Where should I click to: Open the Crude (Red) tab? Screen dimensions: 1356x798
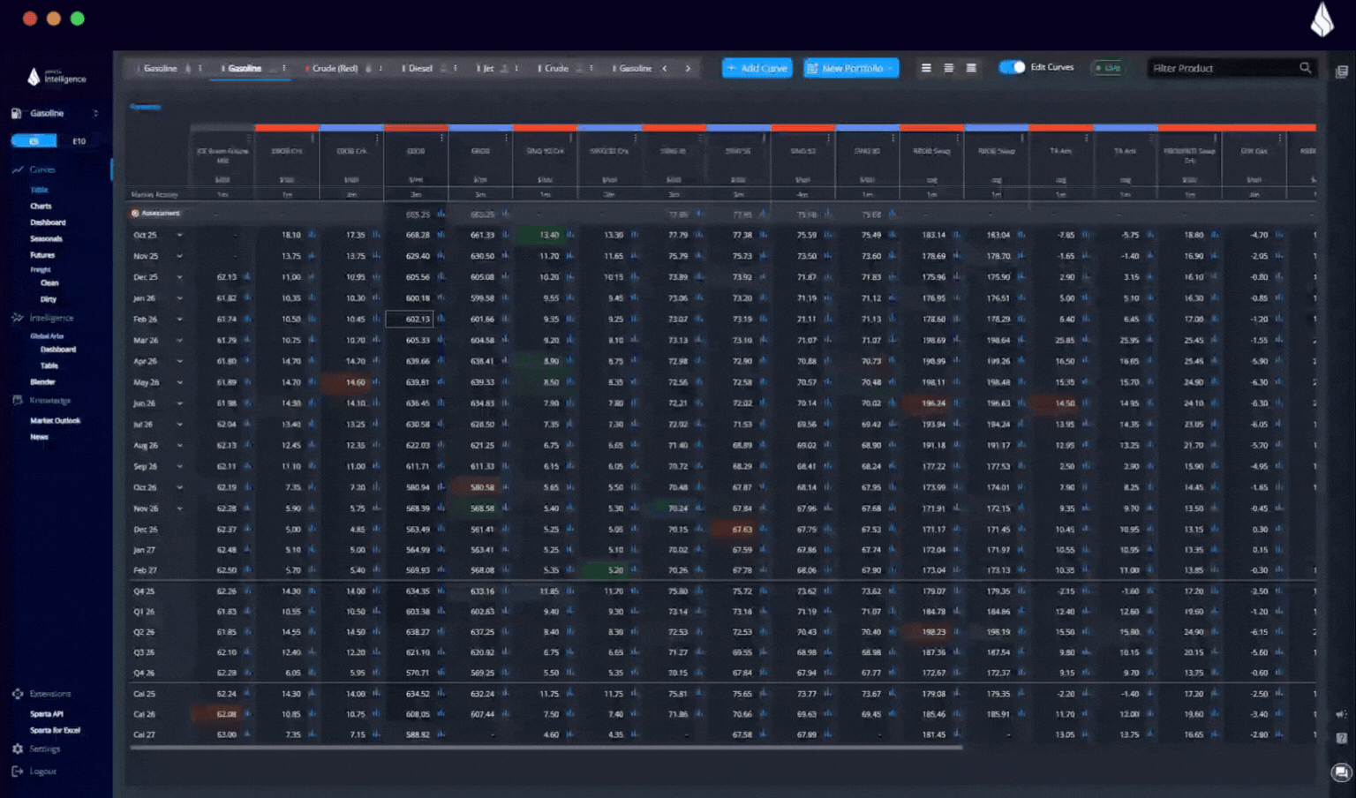point(334,68)
